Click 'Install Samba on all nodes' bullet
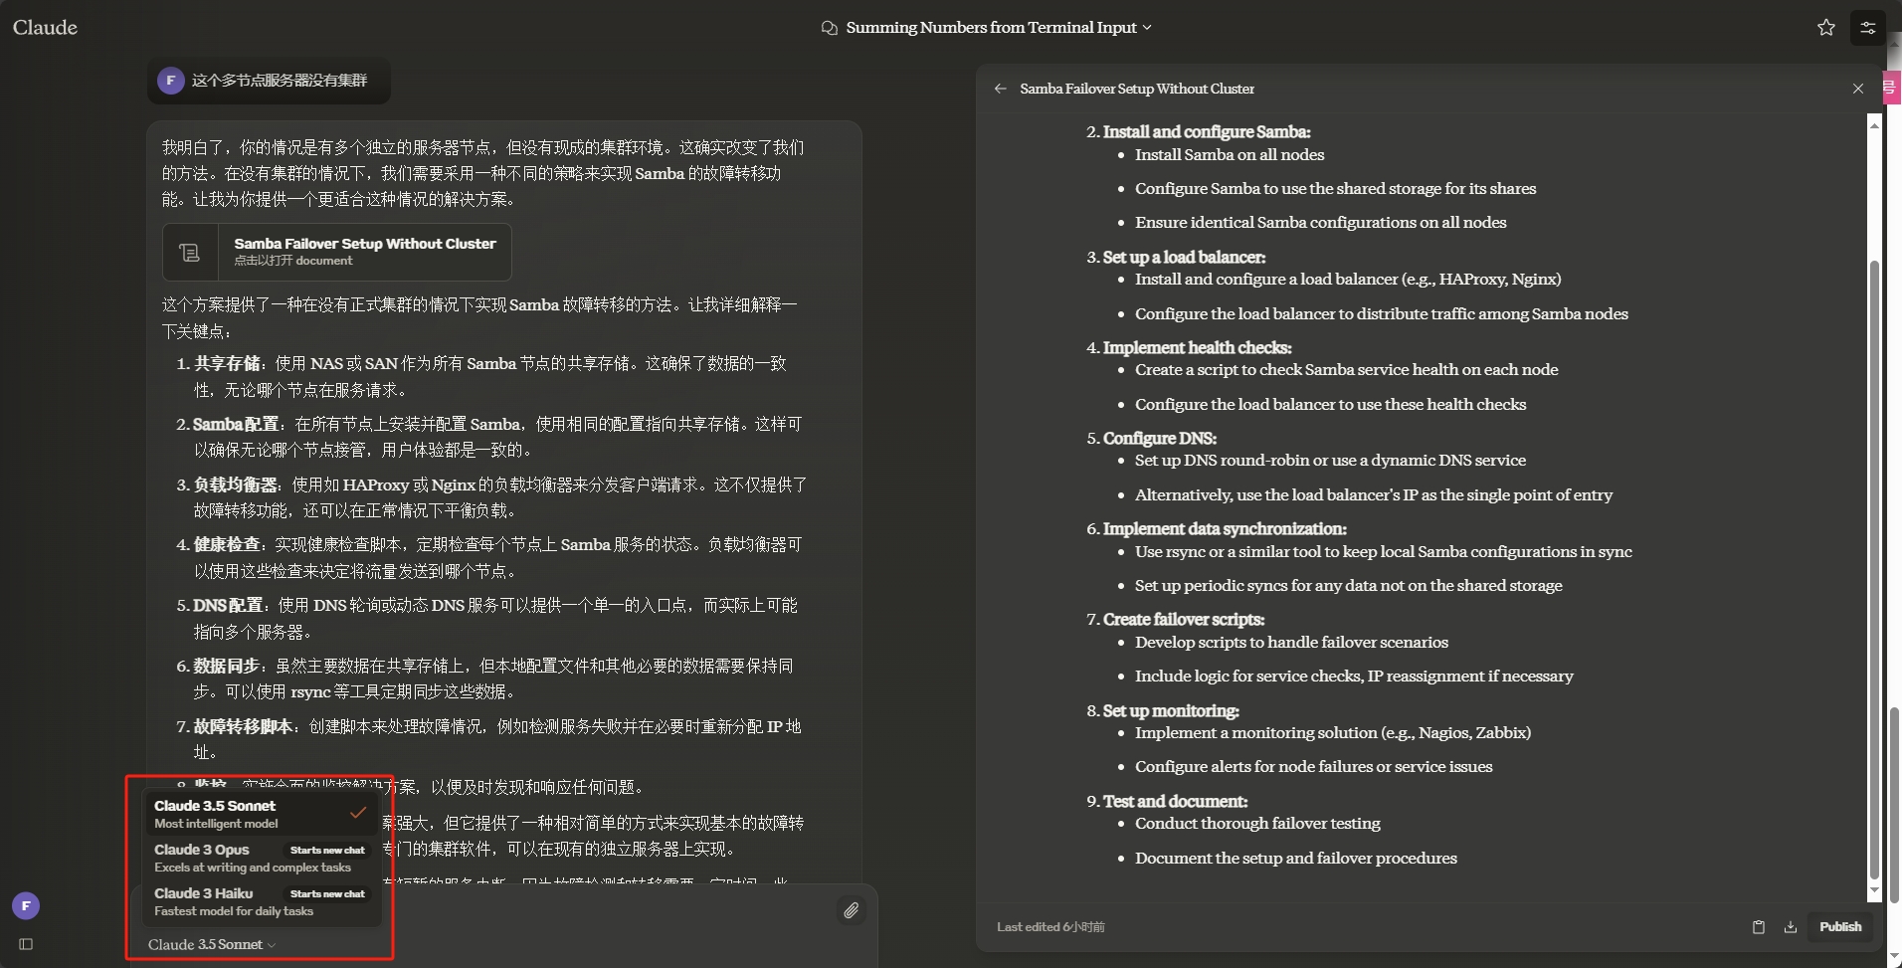The width and height of the screenshot is (1902, 968). click(x=1230, y=154)
